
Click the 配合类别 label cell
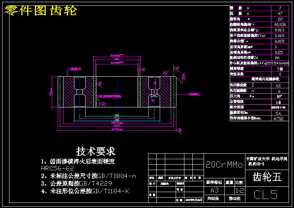pos(250,107)
